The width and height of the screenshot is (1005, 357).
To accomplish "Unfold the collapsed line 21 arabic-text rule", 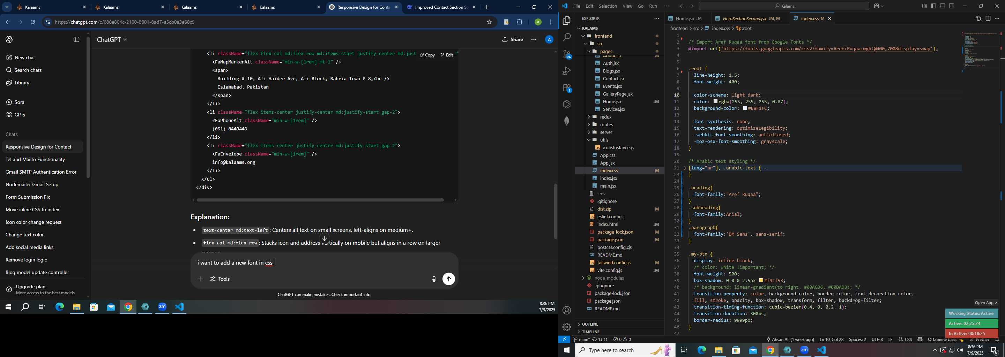I will click(x=685, y=168).
